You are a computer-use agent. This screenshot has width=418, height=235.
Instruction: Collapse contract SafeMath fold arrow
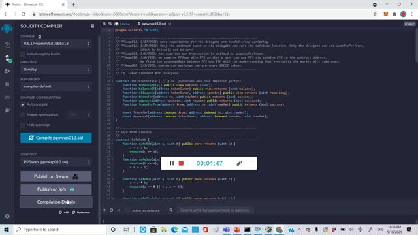pyautogui.click(x=112, y=140)
